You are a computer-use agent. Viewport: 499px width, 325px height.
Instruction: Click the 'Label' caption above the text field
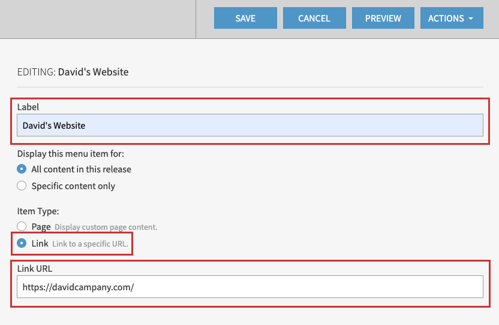point(28,107)
